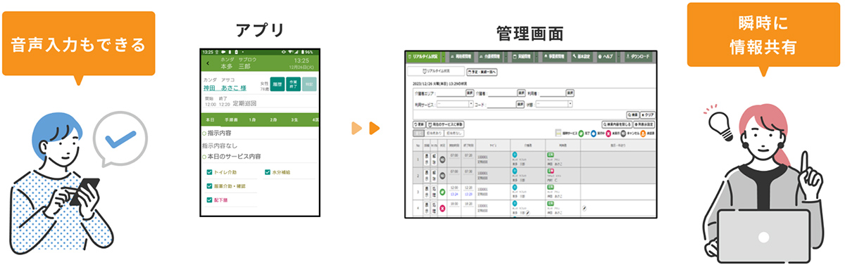Click the 予定・実績一覧へ button
This screenshot has height=267, width=845.
coord(482,72)
